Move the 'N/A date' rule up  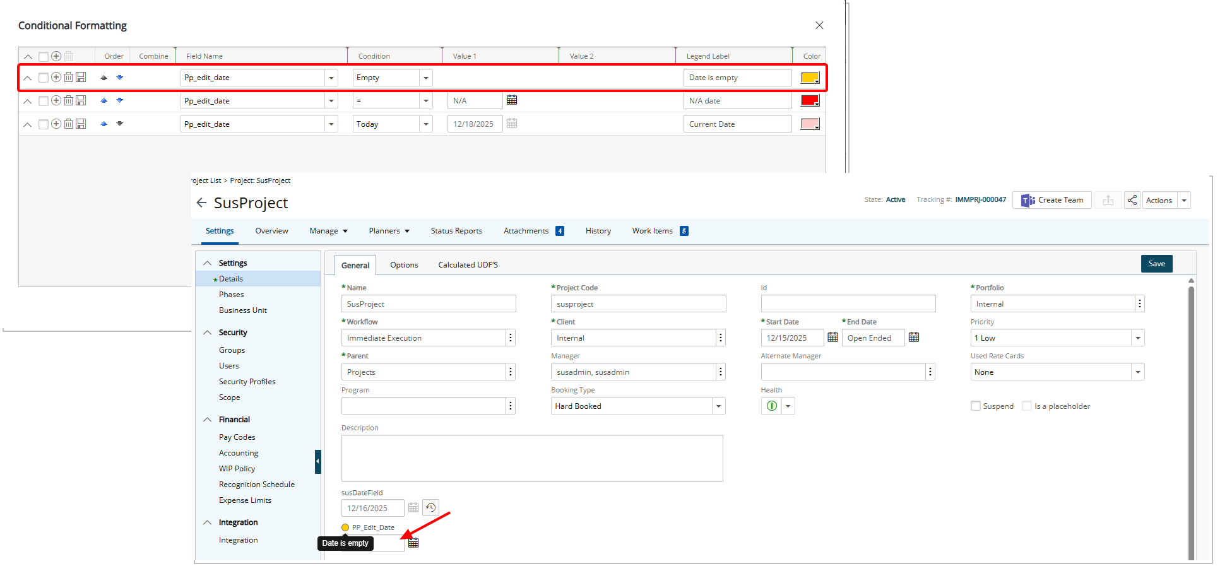pos(104,100)
